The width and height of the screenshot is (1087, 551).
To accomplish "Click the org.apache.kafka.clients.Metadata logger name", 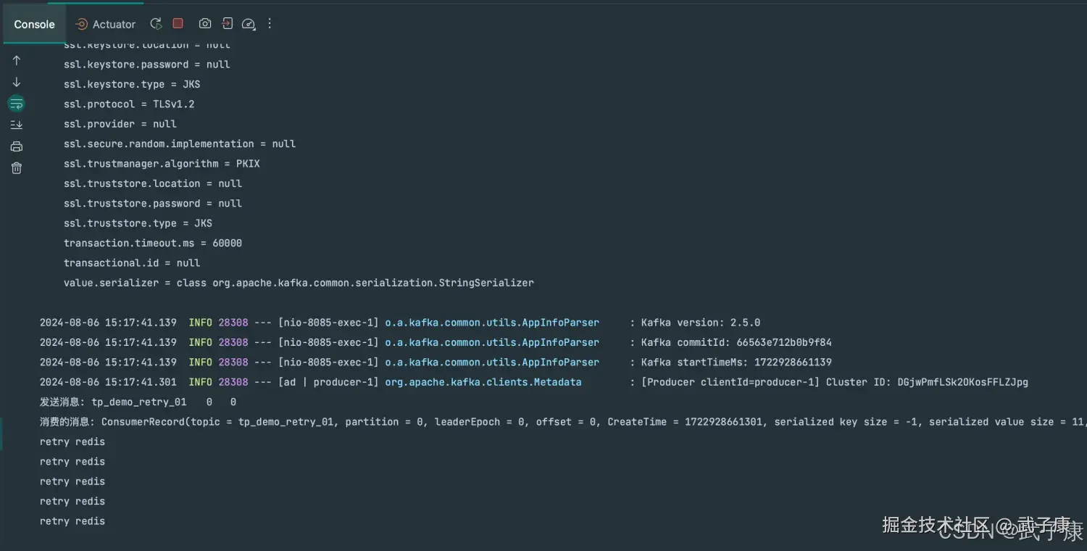I will coord(483,382).
